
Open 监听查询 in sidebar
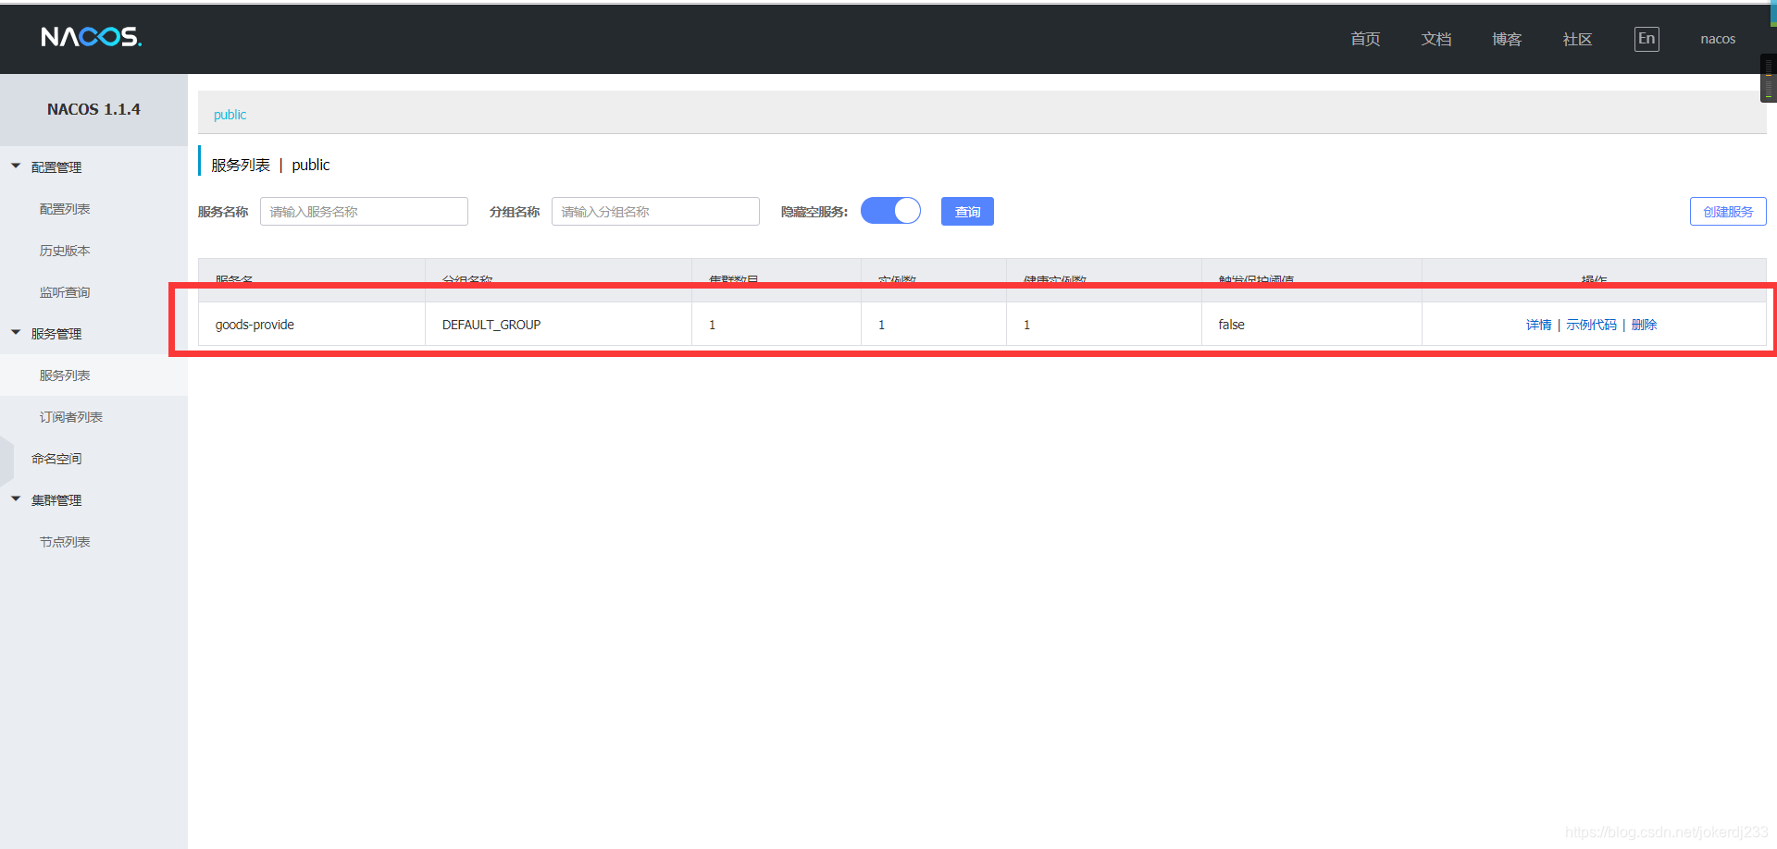tap(65, 292)
